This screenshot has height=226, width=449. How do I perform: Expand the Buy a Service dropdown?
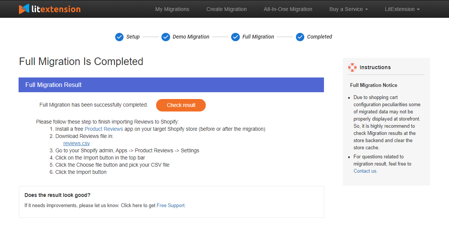(349, 9)
